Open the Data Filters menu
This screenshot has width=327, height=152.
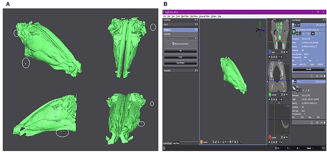coord(194,16)
